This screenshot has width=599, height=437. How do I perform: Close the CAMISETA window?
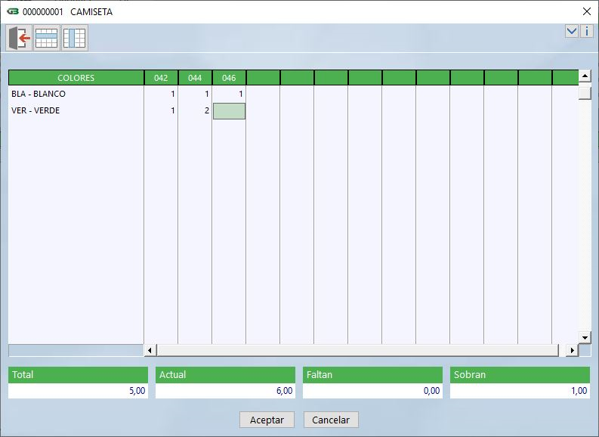(x=586, y=11)
